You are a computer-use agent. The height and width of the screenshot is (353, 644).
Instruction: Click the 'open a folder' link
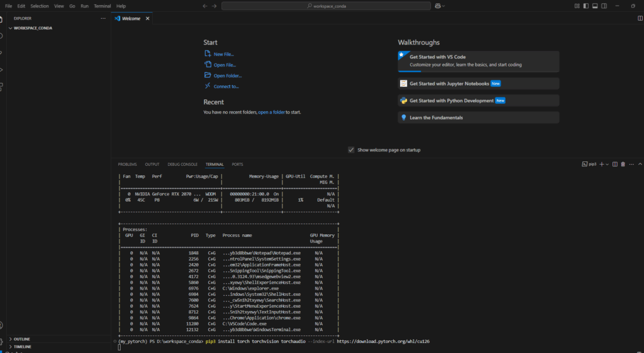(x=271, y=112)
